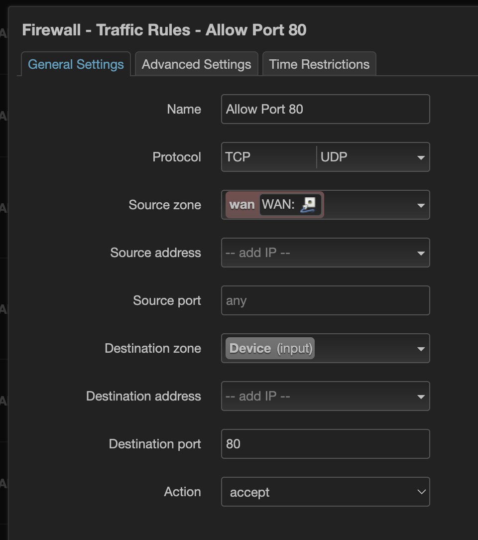The image size is (478, 540).
Task: Click the Destination port field showing 80
Action: coord(325,444)
